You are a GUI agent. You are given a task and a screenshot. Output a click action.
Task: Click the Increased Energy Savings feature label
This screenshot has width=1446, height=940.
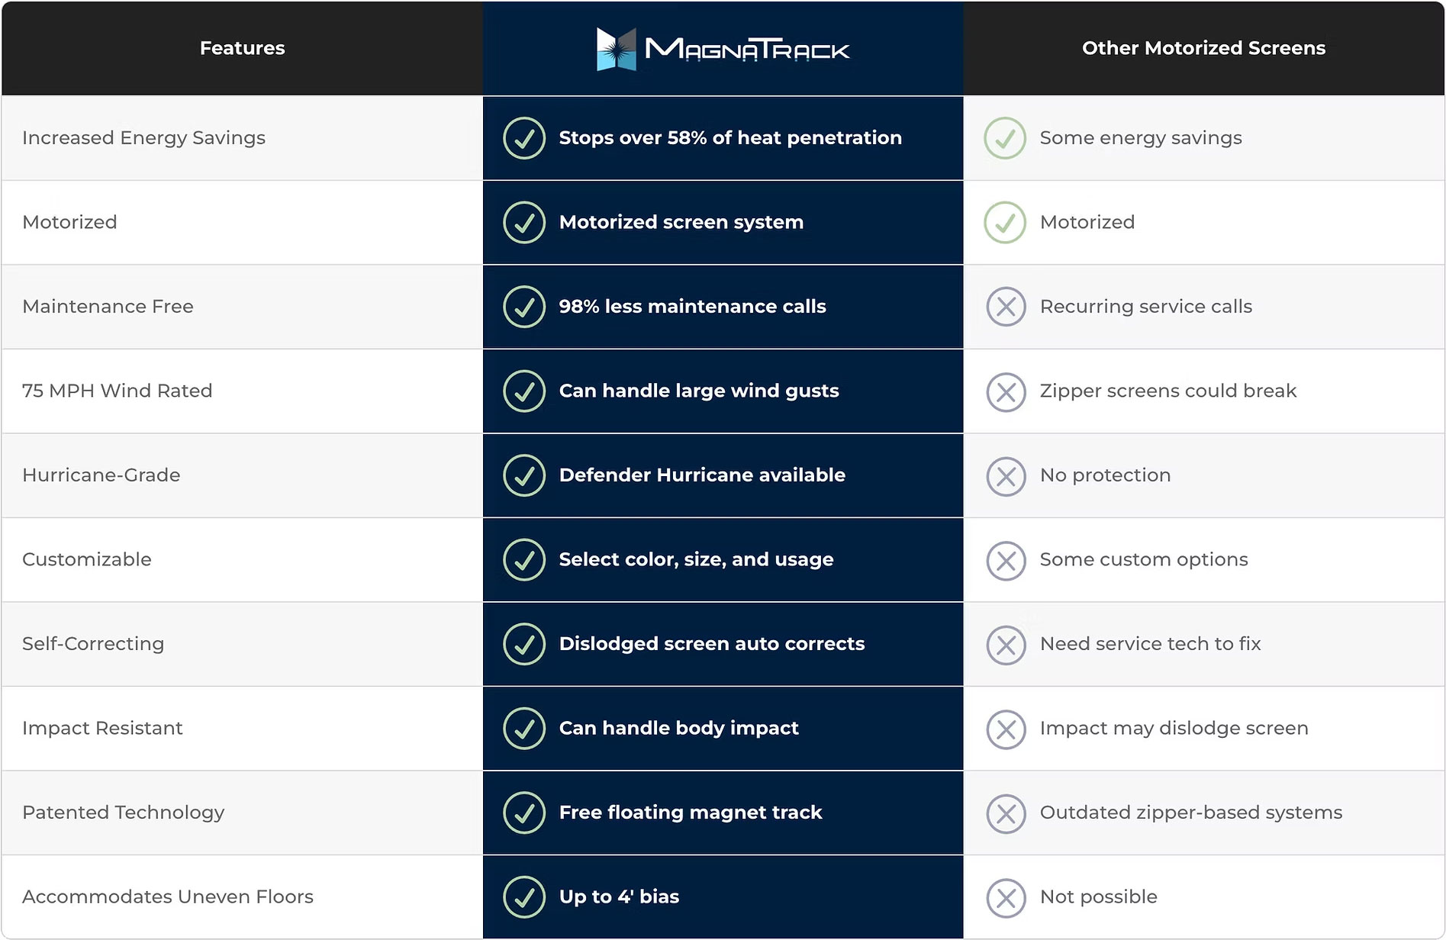point(143,138)
